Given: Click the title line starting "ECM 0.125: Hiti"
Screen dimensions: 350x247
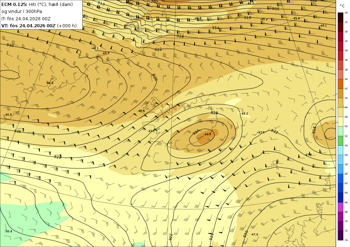Looking at the screenshot, I should [x=37, y=4].
